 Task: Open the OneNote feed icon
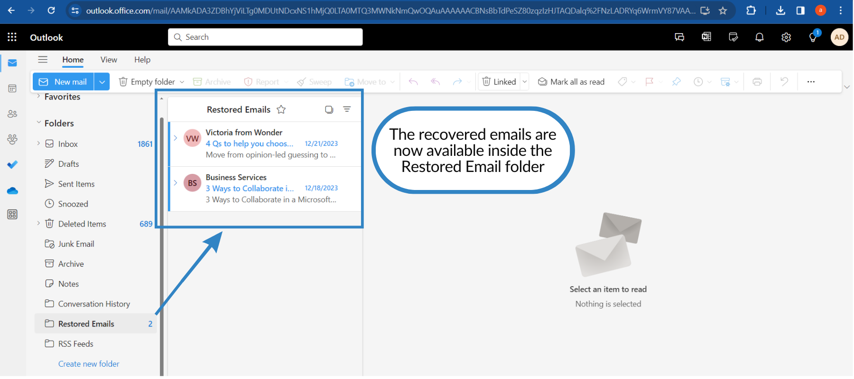click(706, 37)
